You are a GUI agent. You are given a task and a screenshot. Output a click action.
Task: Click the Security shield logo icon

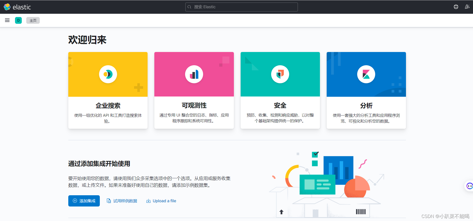pyautogui.click(x=280, y=74)
